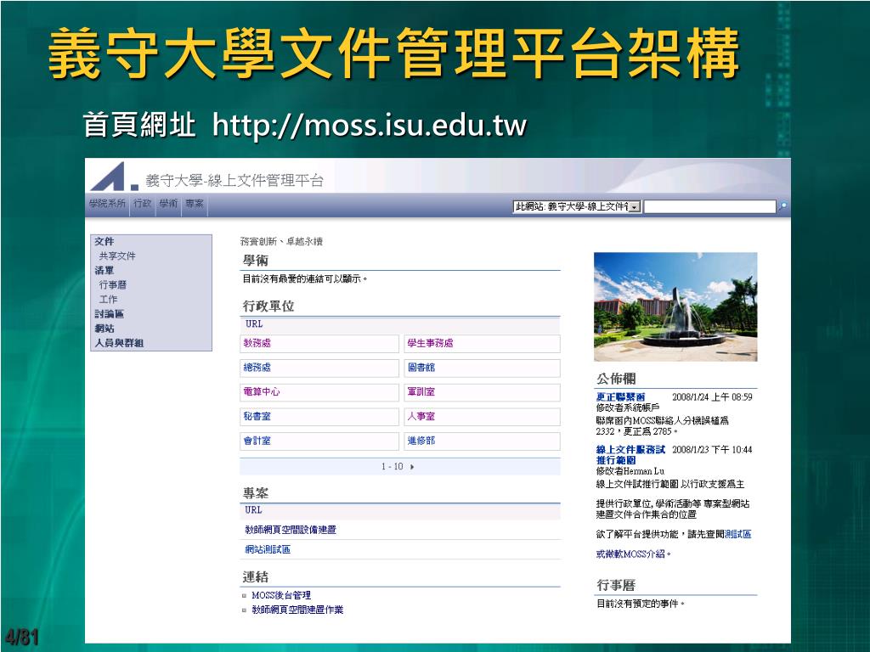Open the MOSS後台管理 link
This screenshot has height=652, width=870.
pyautogui.click(x=281, y=595)
